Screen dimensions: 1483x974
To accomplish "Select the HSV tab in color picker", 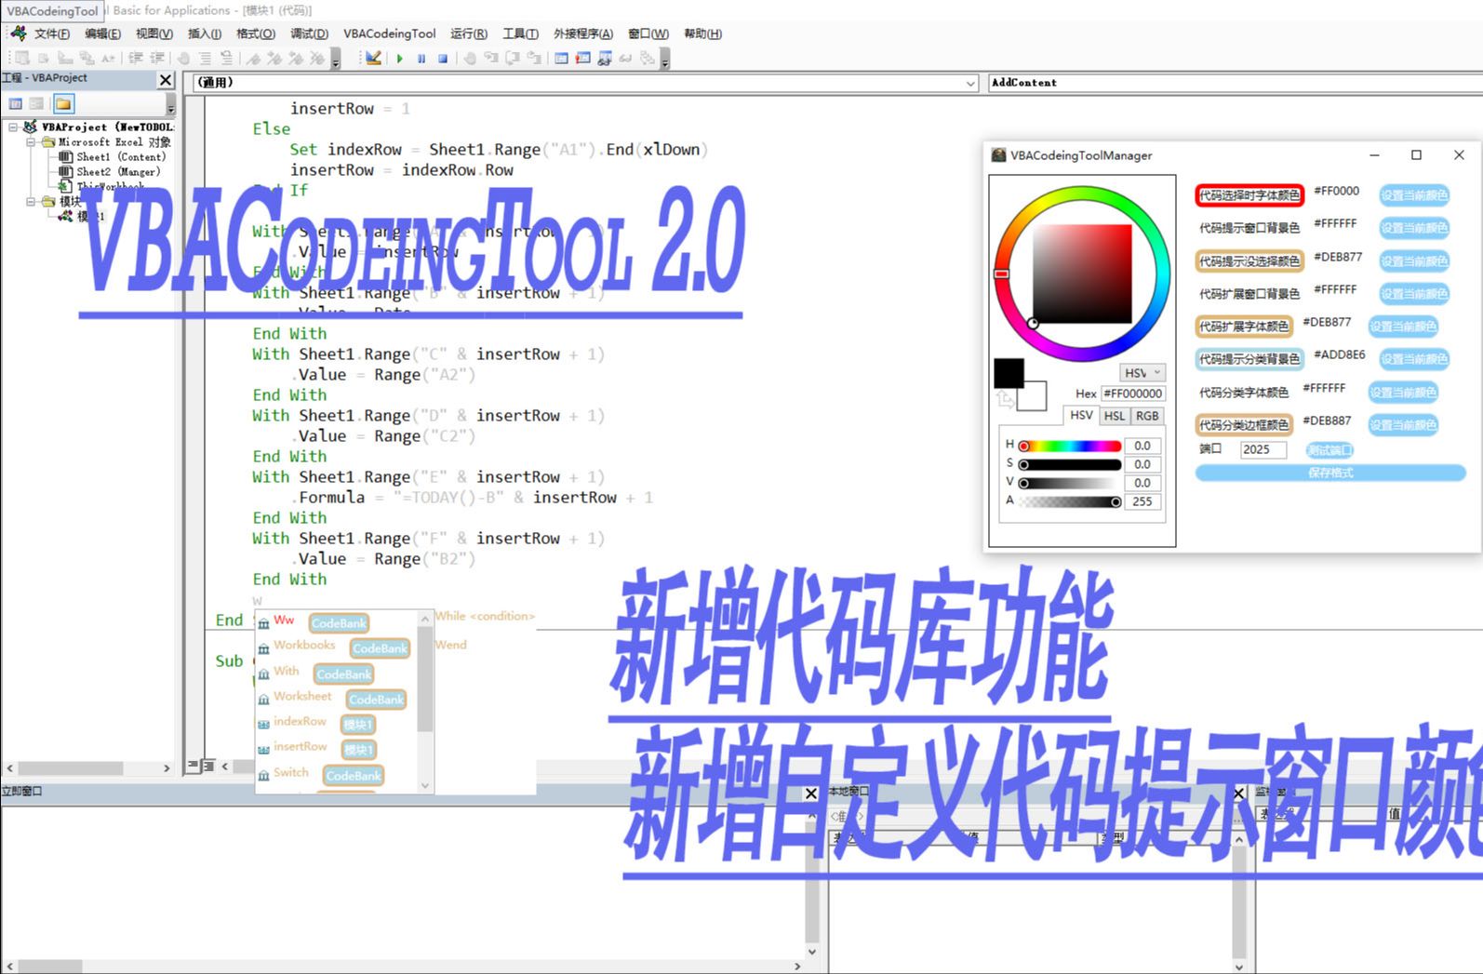I will tap(1081, 416).
